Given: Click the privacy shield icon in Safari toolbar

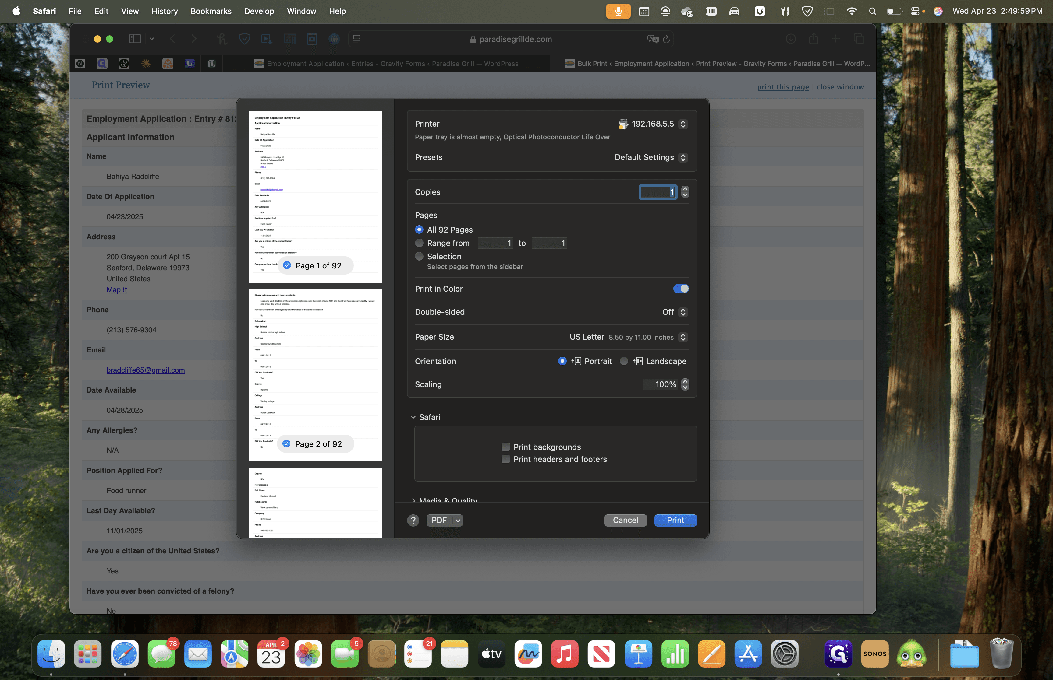Looking at the screenshot, I should click(244, 39).
